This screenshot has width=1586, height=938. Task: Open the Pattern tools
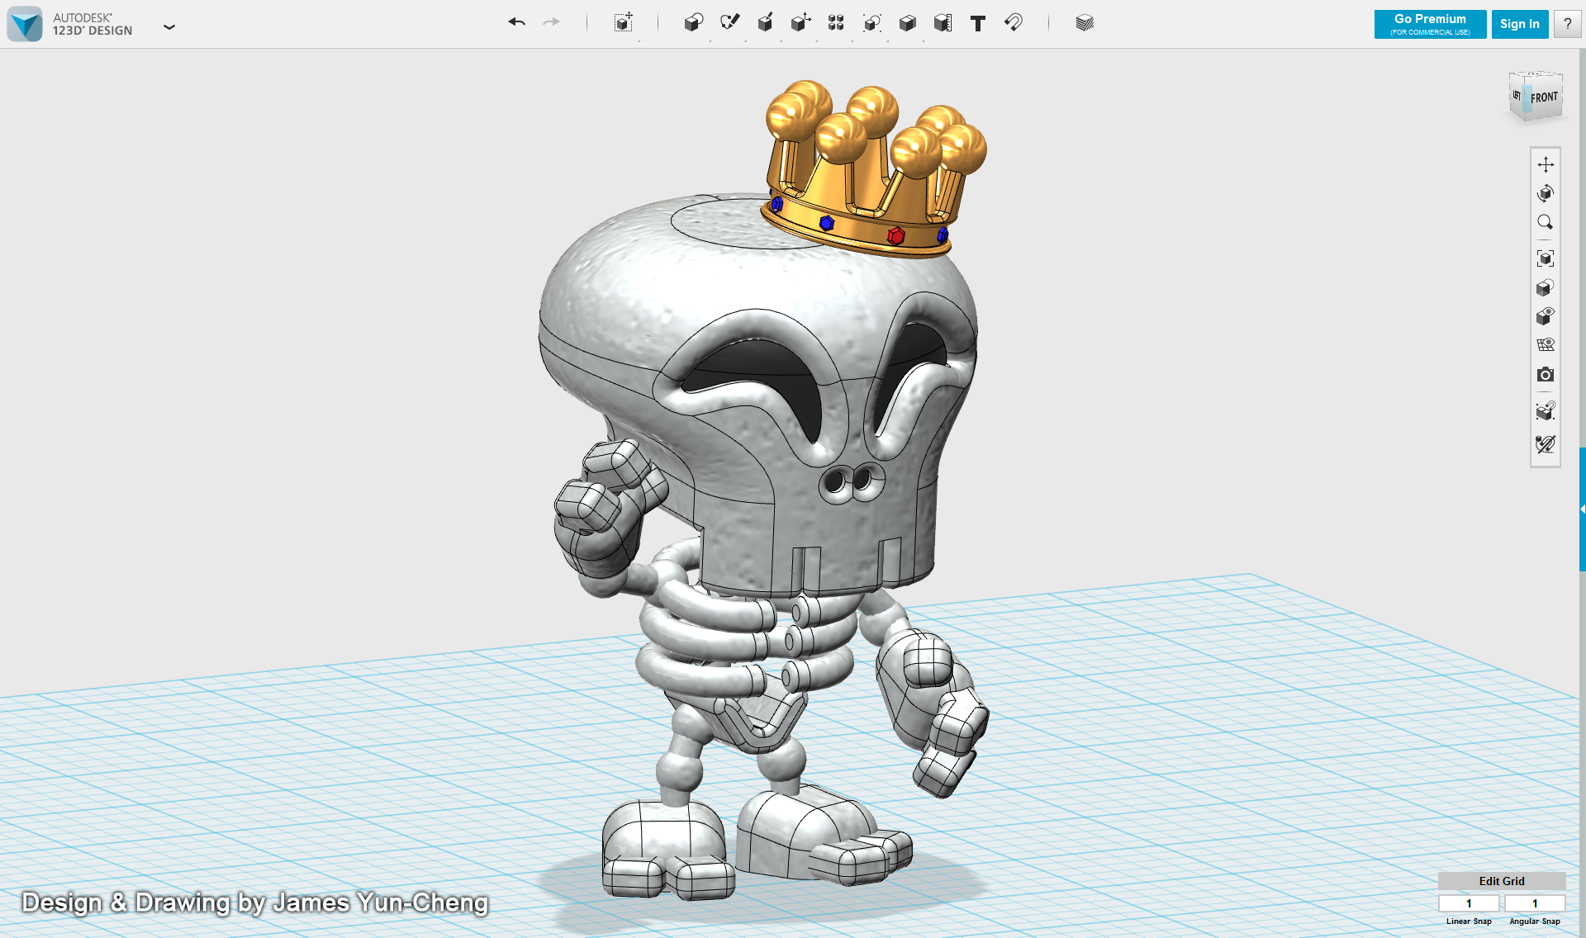point(836,22)
